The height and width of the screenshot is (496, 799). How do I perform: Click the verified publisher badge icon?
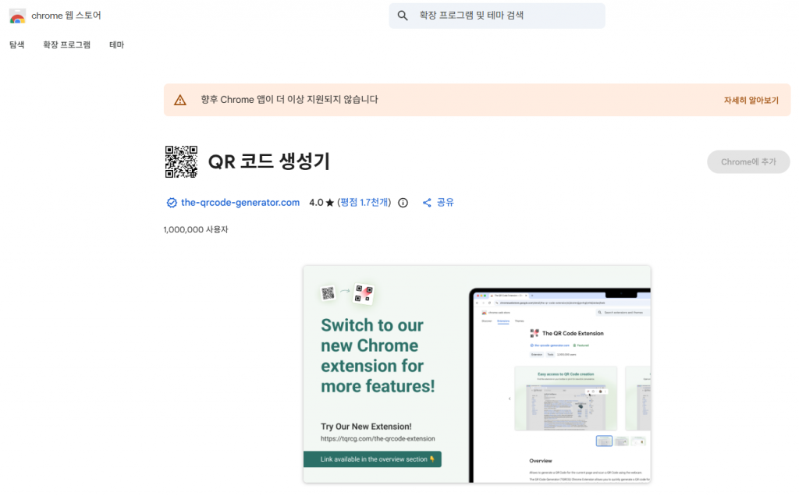tap(172, 202)
